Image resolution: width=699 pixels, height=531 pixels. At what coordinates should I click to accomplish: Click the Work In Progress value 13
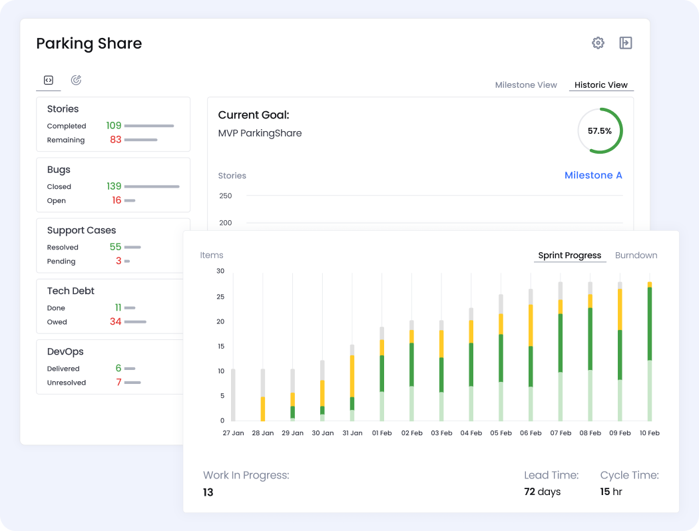(208, 492)
